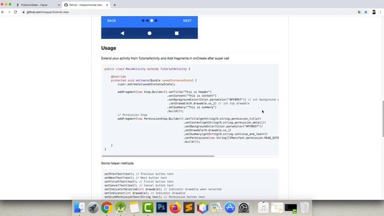Open System Preferences from the dock
The height and width of the screenshot is (216, 384).
244,208
